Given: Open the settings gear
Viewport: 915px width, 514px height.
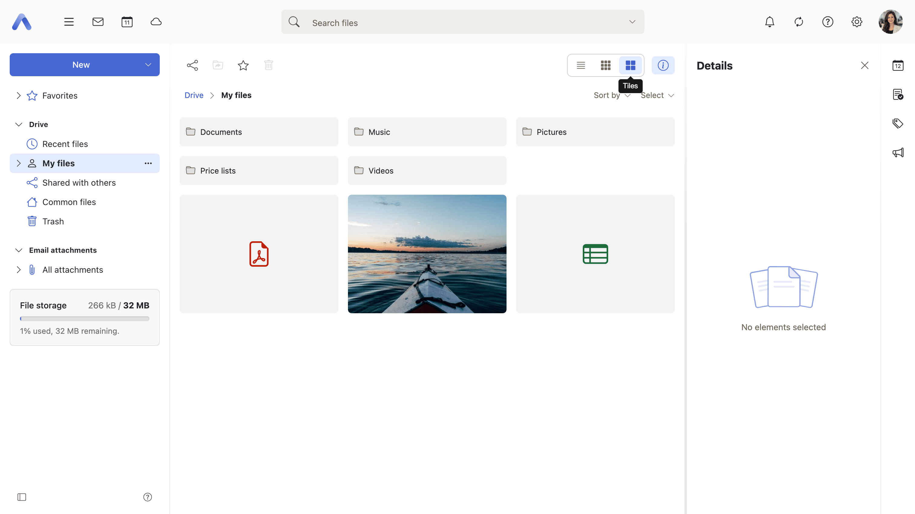Looking at the screenshot, I should 856,22.
